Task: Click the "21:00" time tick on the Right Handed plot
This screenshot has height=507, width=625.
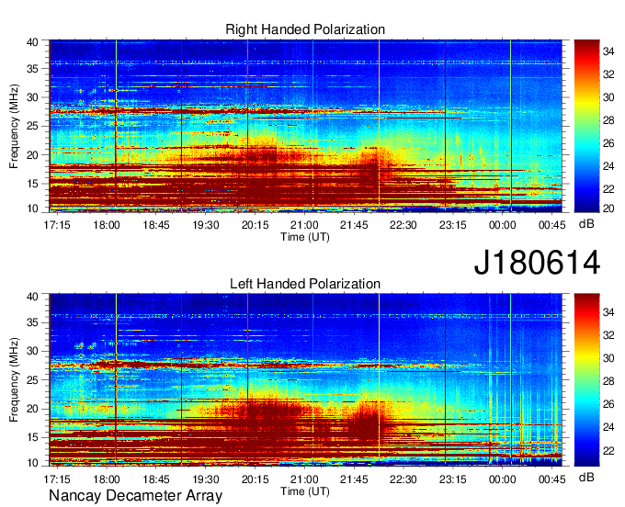Action: click(304, 225)
